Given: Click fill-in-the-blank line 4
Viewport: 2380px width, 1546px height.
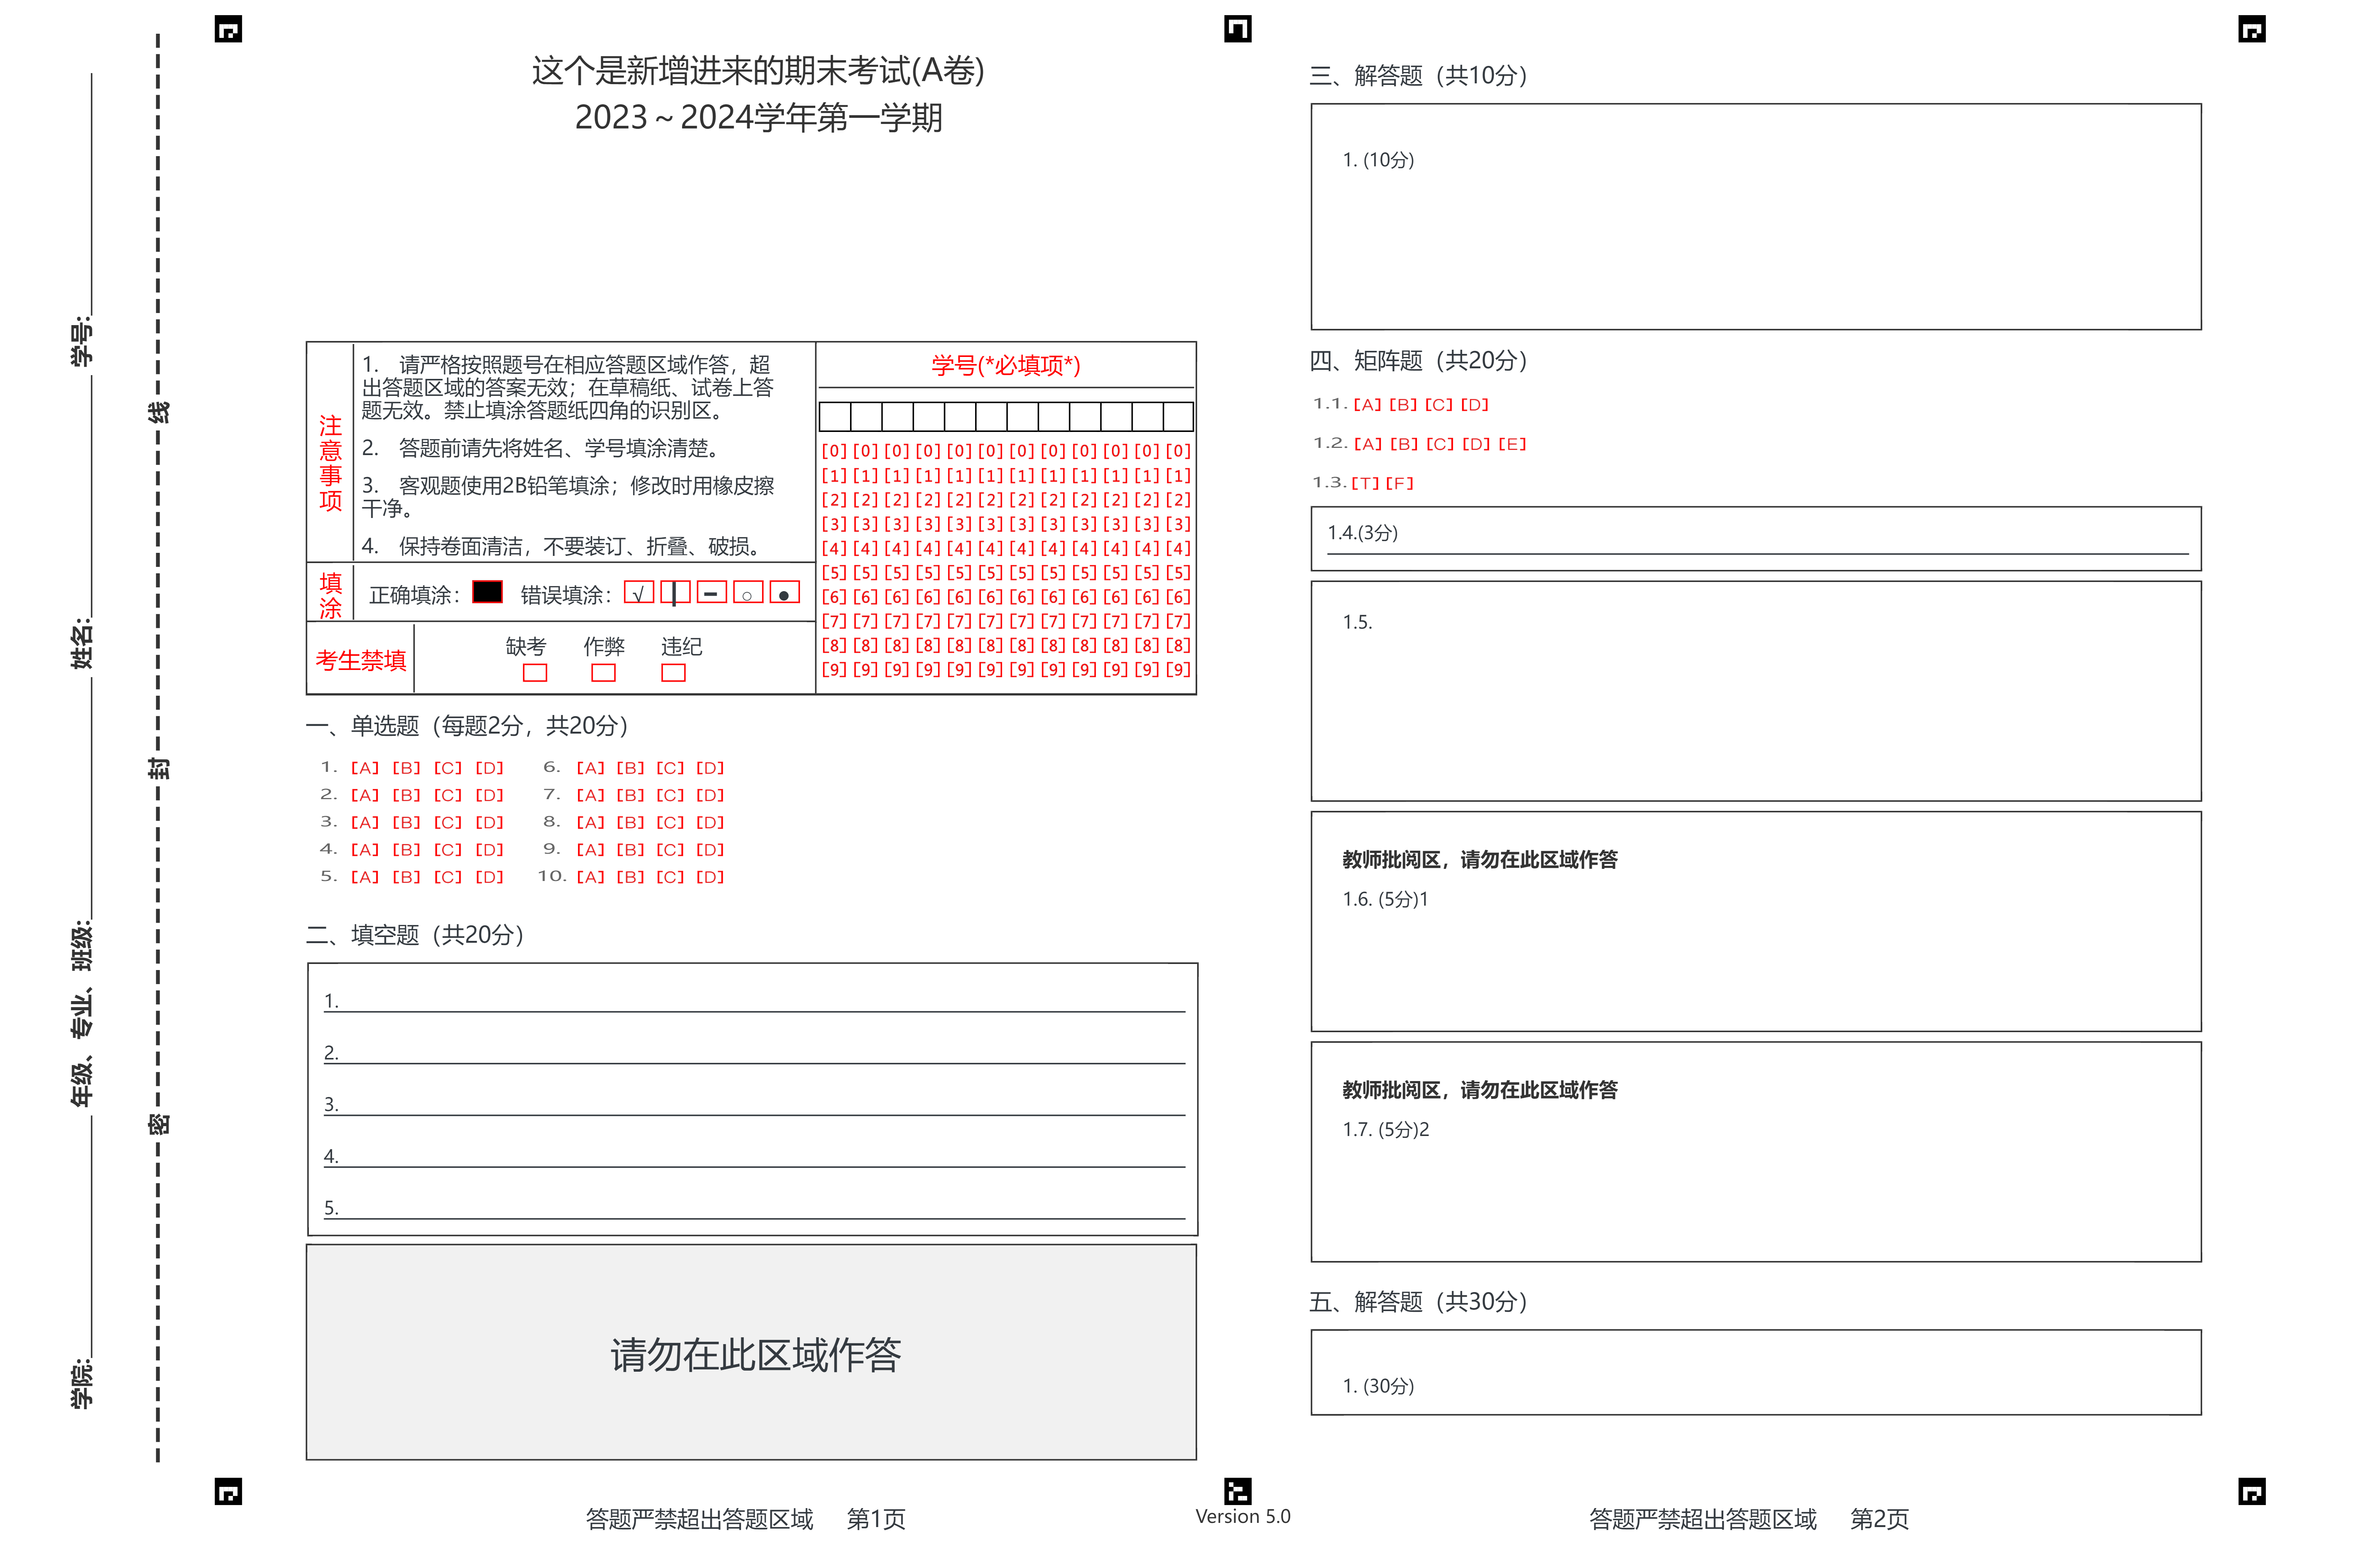Looking at the screenshot, I should [754, 1157].
